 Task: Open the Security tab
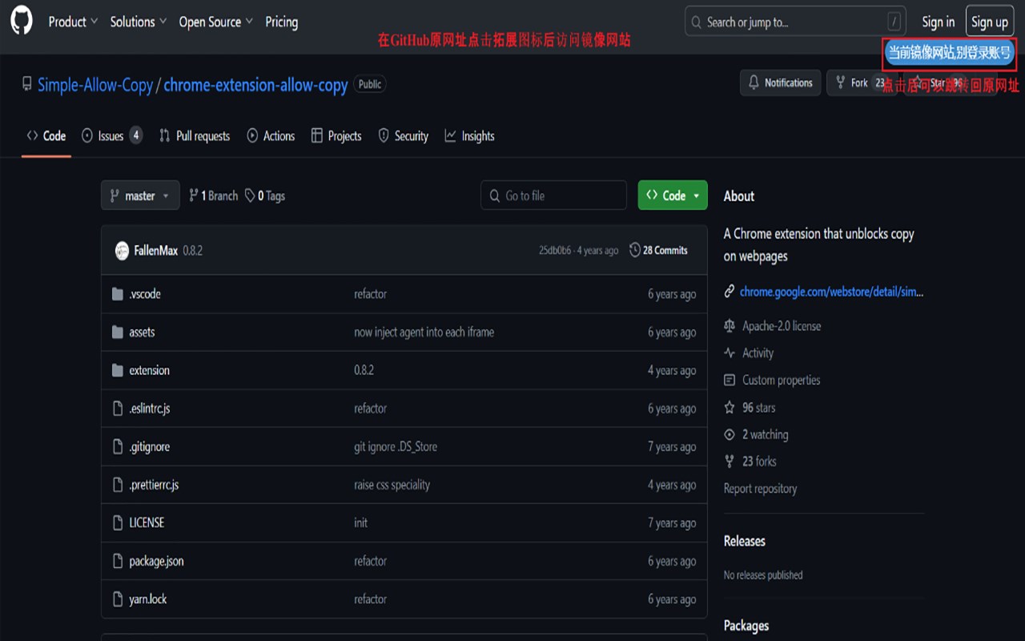403,135
